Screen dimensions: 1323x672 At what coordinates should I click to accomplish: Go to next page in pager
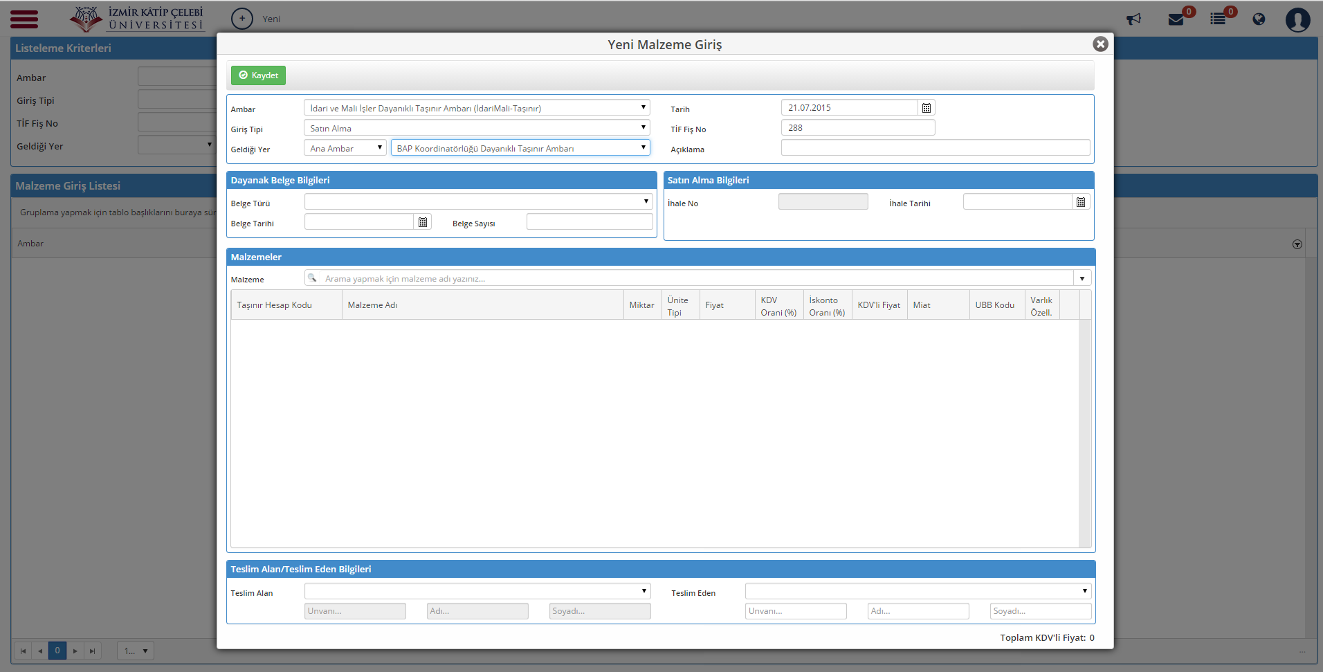click(x=75, y=651)
